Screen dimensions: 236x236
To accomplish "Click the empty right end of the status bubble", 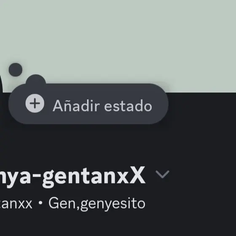I will point(160,104).
